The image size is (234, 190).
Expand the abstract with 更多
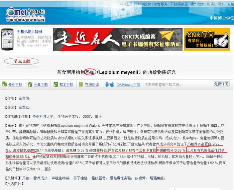click(x=48, y=169)
